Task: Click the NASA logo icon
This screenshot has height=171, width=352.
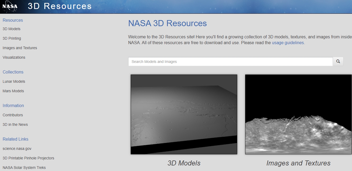Action: (x=10, y=7)
